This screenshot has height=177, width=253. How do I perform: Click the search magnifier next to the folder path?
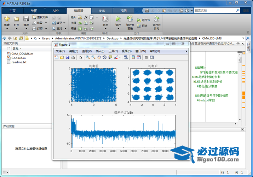(248, 38)
